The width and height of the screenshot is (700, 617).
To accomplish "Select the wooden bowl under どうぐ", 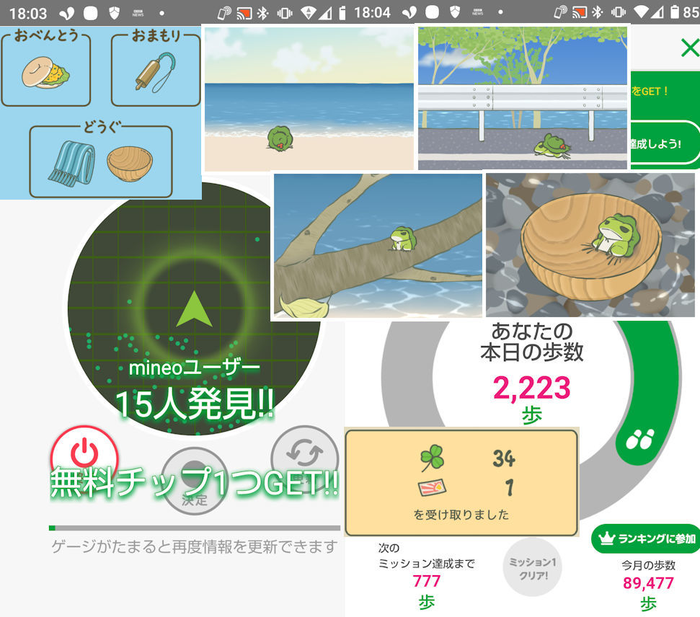I will tap(130, 164).
